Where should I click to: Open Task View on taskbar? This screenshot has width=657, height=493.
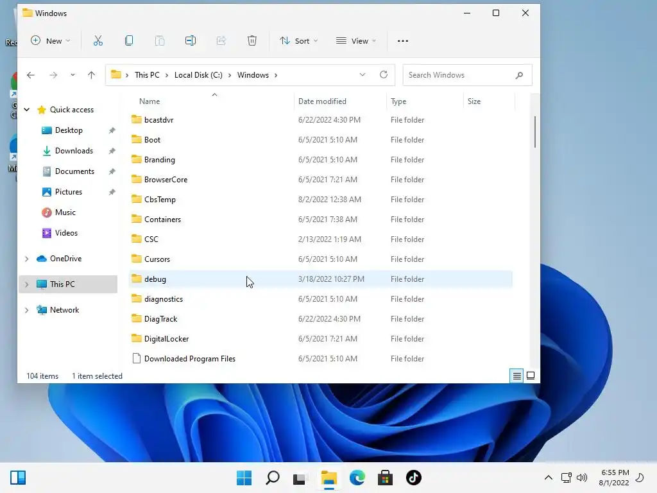pos(300,478)
